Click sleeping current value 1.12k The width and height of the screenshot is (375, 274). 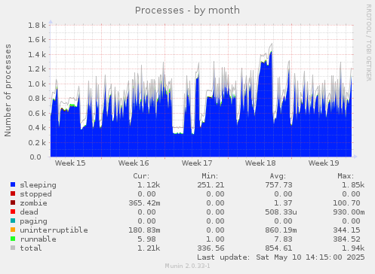tap(149, 185)
